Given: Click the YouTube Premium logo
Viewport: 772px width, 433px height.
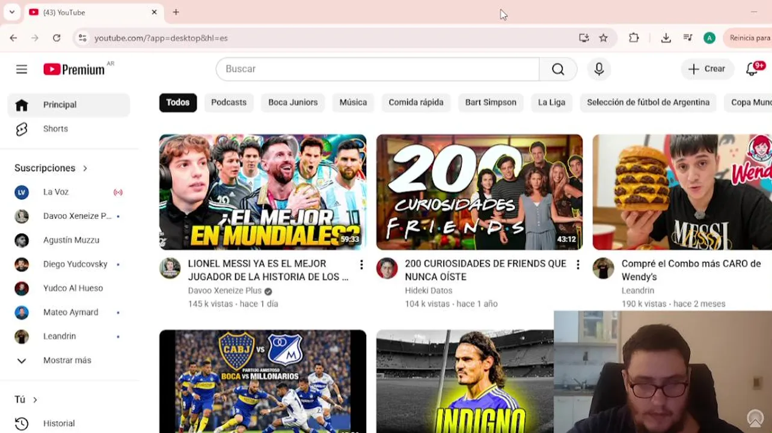Looking at the screenshot, I should (x=74, y=69).
